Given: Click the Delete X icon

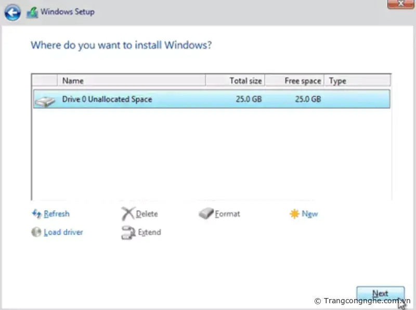Looking at the screenshot, I should click(127, 214).
